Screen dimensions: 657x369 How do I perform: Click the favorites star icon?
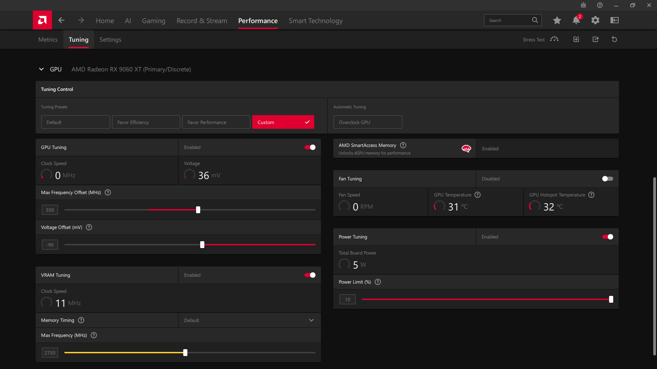point(557,20)
